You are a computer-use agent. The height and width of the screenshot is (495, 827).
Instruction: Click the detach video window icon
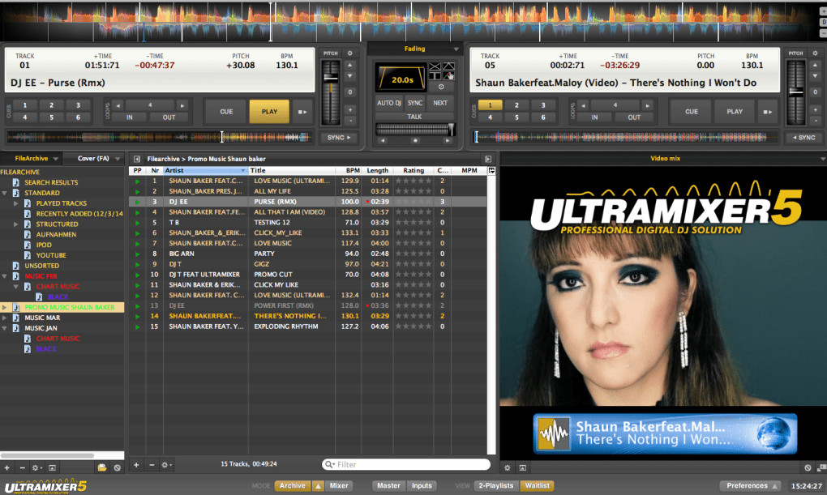[821, 467]
